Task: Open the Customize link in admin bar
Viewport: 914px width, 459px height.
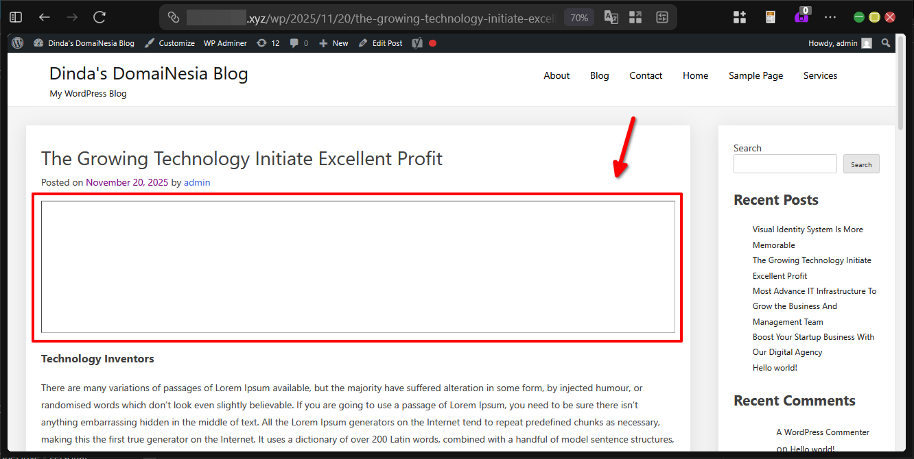Action: (x=169, y=43)
